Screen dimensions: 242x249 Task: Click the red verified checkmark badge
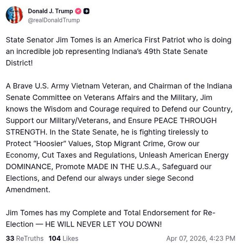pyautogui.click(x=78, y=12)
